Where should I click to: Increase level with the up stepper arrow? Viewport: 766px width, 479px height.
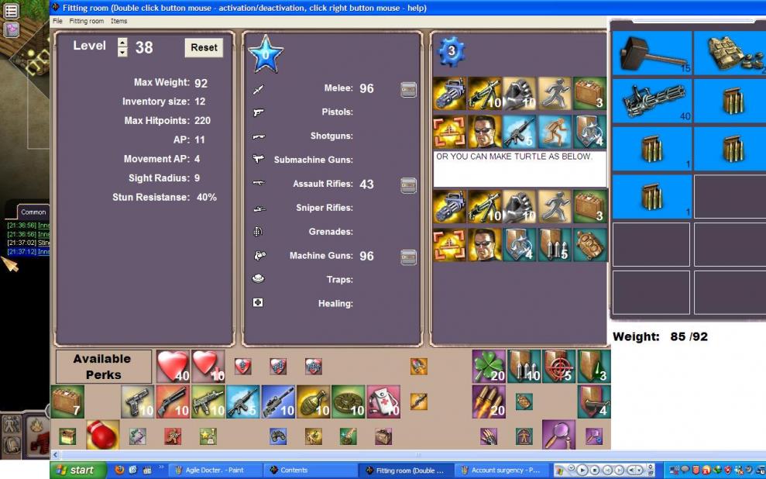coord(122,43)
